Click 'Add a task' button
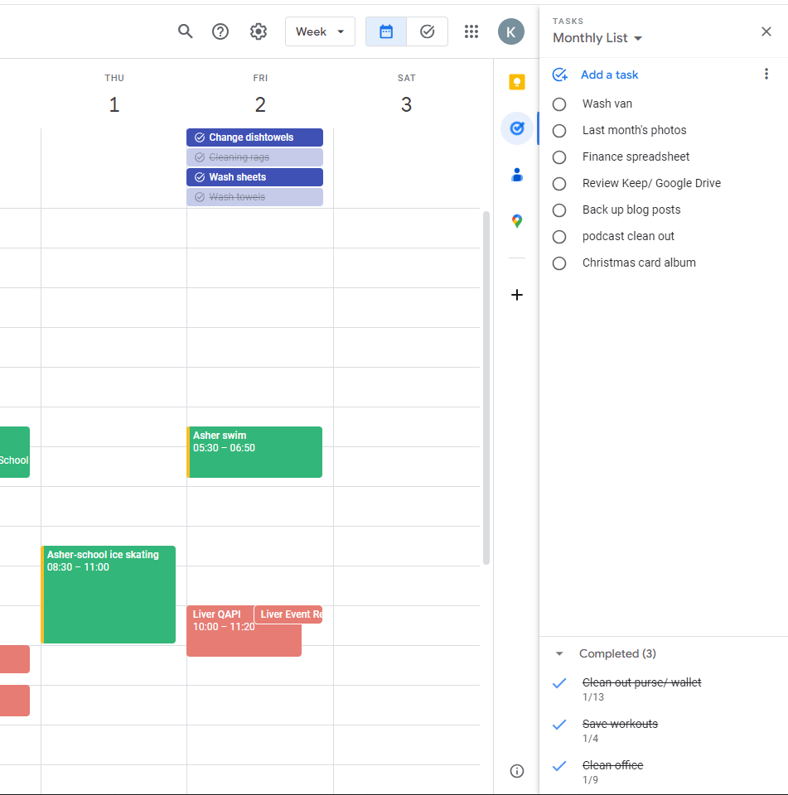Viewport: 788px width, 795px height. [x=609, y=75]
